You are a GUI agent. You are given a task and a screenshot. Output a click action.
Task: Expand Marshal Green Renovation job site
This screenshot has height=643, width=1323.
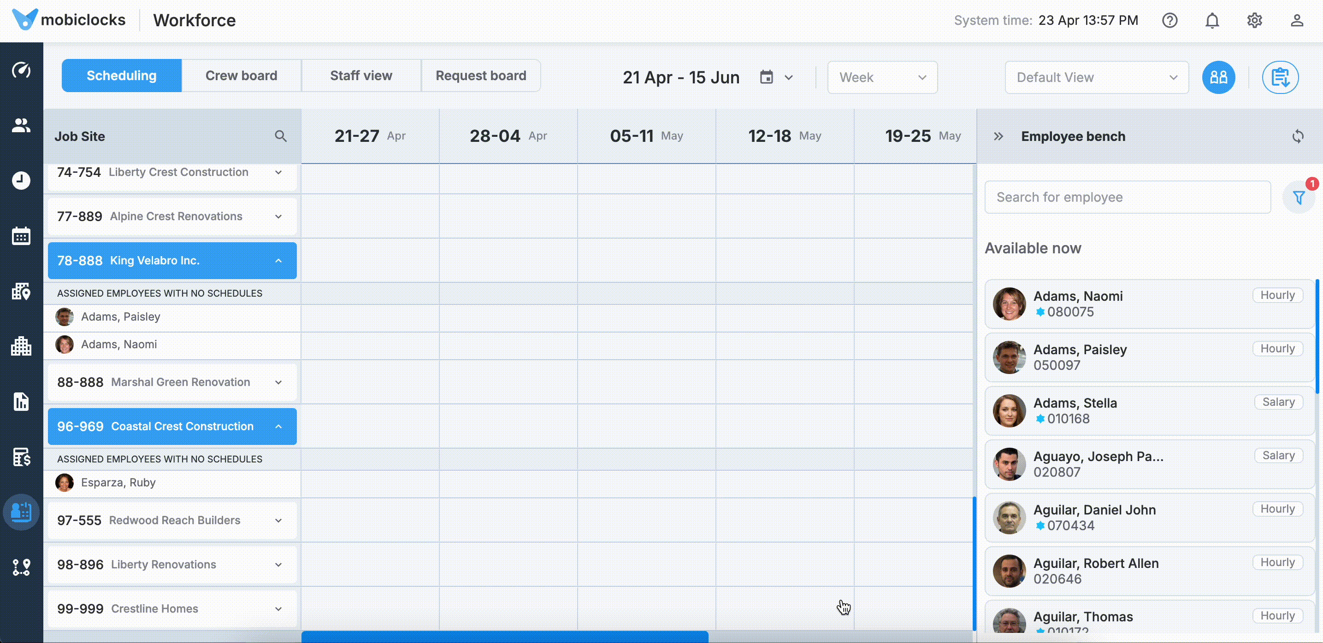278,382
